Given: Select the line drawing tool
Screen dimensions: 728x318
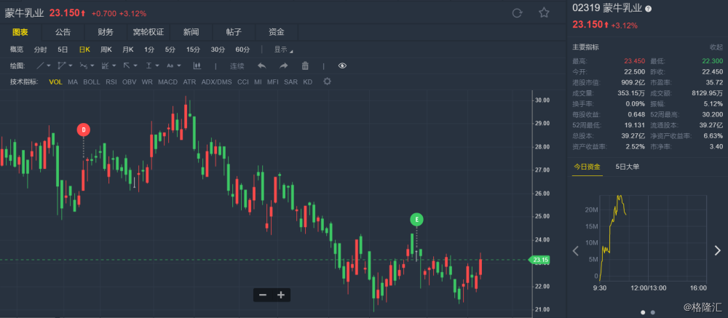Looking at the screenshot, I should click(40, 66).
